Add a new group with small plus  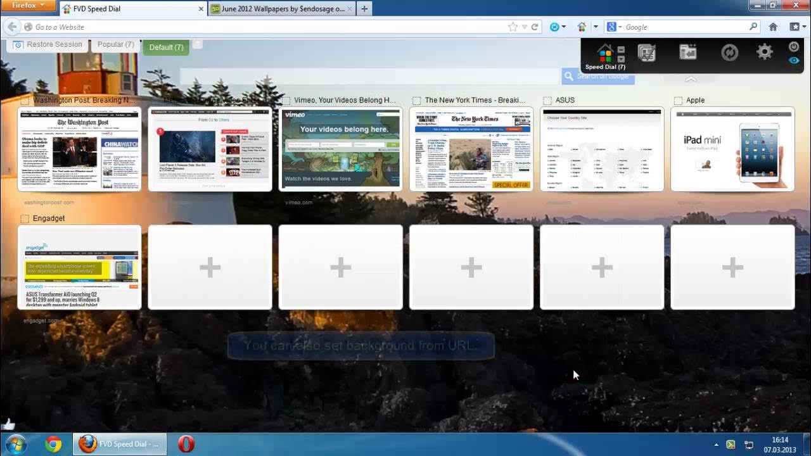197,44
